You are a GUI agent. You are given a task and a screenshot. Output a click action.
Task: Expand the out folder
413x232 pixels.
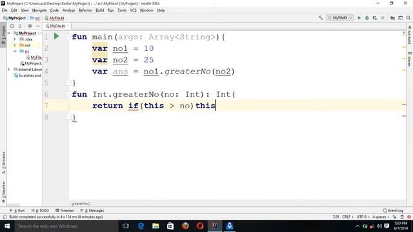[x=15, y=45]
